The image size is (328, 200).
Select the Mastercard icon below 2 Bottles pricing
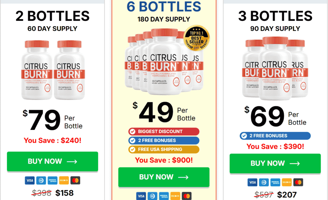pos(75,180)
